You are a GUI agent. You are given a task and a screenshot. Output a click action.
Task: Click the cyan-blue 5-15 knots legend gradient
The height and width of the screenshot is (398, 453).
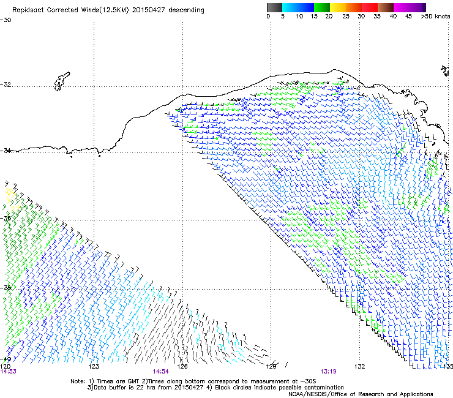pos(298,7)
